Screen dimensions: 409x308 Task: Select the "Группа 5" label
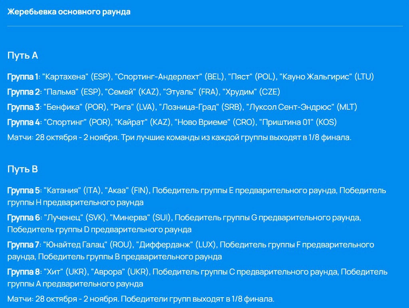24,190
